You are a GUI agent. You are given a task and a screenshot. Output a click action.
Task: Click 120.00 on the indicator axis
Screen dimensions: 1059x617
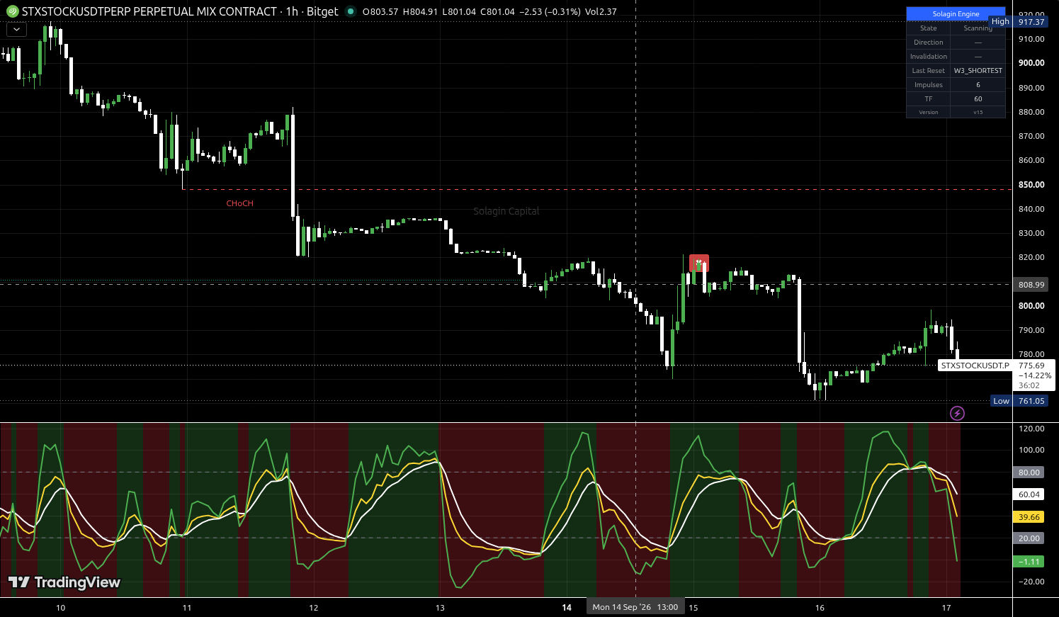point(1031,429)
